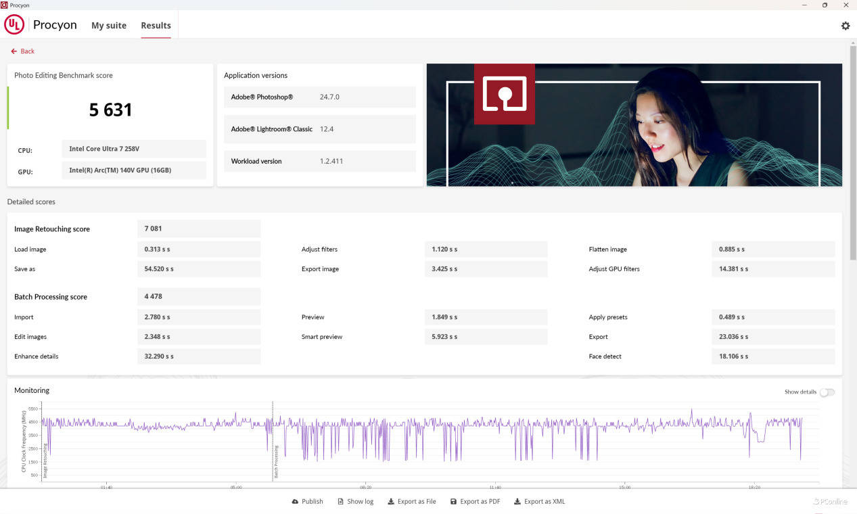This screenshot has width=857, height=514.
Task: Open settings via the gear icon
Action: pyautogui.click(x=845, y=26)
